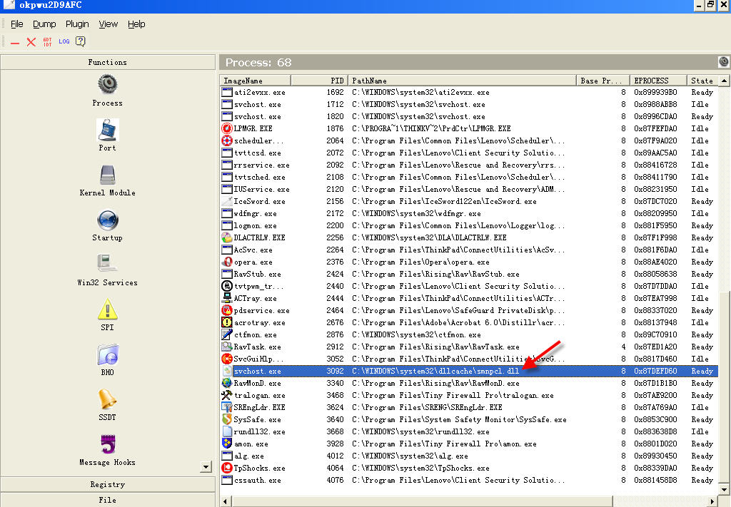Screen dimensions: 731x507
Task: Expand the Registry panel section
Action: [107, 484]
